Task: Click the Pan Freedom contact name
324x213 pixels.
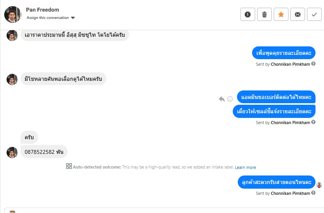Action: [x=43, y=10]
